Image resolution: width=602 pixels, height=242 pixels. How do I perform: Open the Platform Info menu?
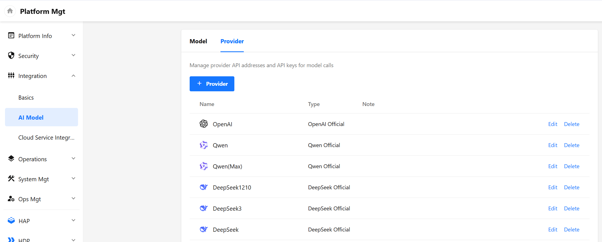35,36
